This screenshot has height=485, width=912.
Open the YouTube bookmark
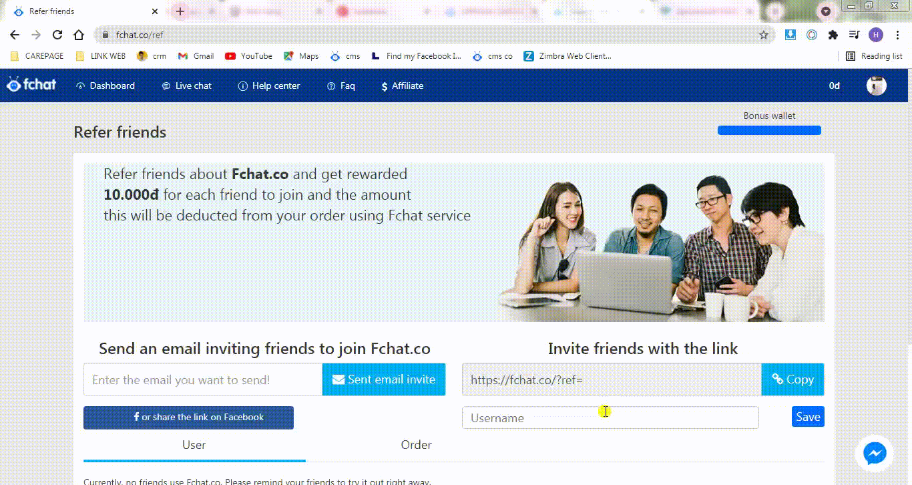pos(248,56)
